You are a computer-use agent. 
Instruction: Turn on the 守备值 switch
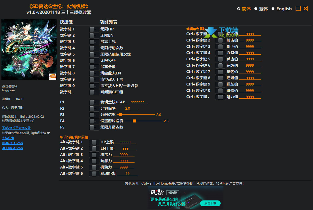pyautogui.click(x=220, y=53)
